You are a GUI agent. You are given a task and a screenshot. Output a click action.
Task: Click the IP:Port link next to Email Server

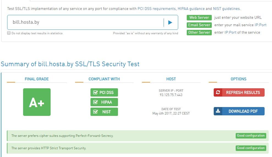click(x=260, y=25)
